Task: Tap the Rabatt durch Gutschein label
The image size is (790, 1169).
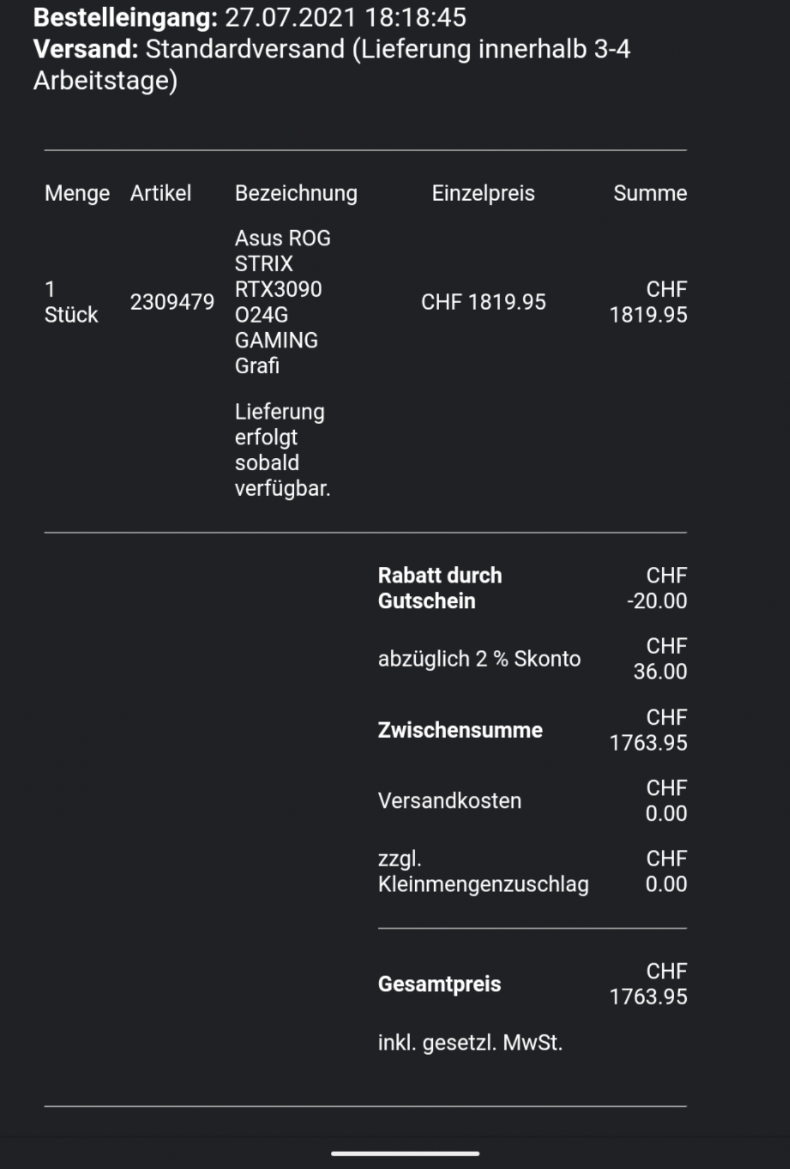Action: point(440,588)
